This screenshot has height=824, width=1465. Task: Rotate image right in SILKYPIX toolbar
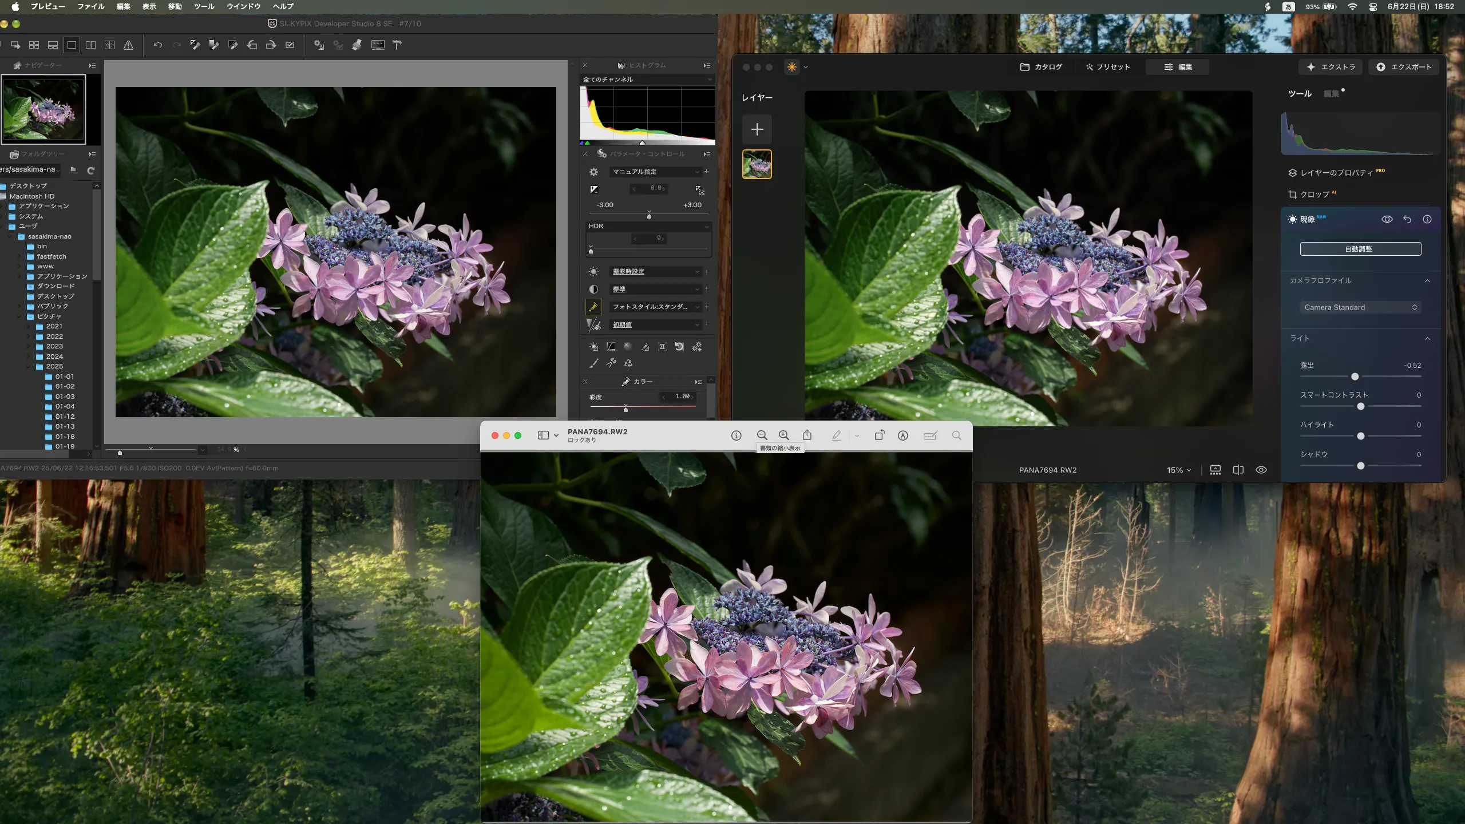coord(271,45)
